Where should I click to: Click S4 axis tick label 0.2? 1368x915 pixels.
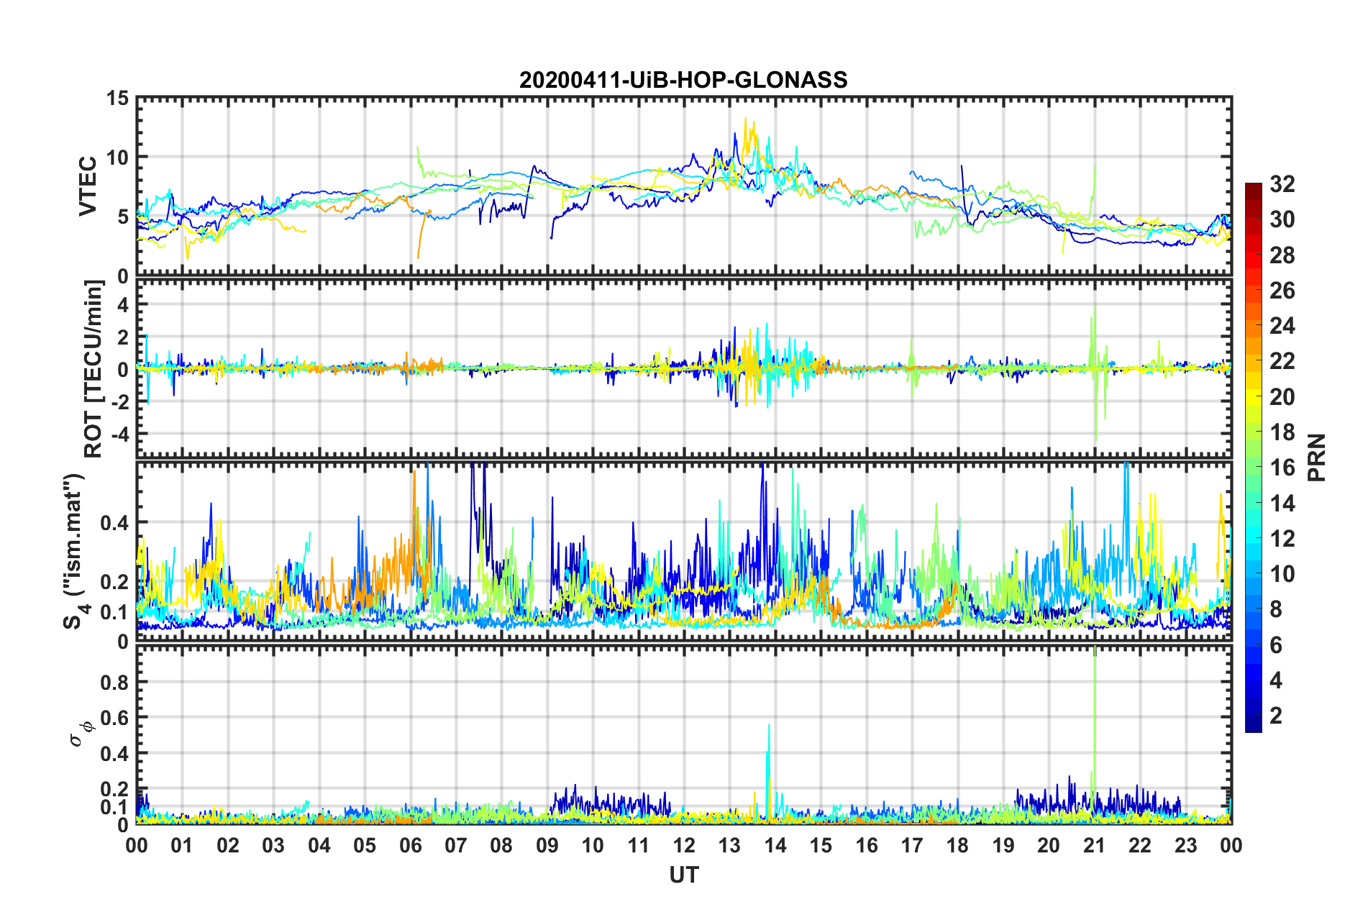(115, 582)
